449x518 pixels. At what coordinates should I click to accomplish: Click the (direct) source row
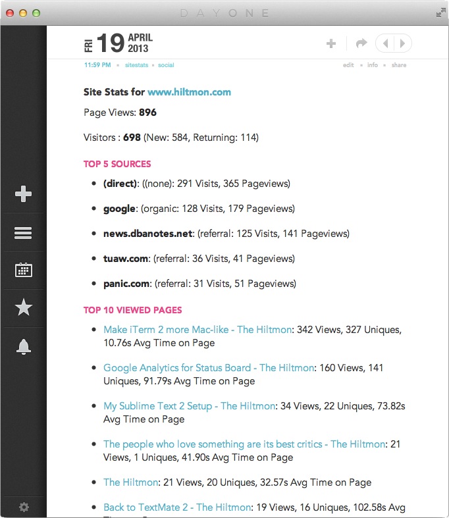(197, 184)
